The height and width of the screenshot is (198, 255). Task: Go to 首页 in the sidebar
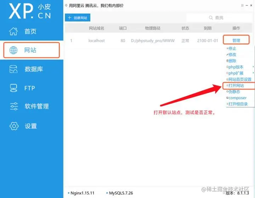(x=30, y=31)
